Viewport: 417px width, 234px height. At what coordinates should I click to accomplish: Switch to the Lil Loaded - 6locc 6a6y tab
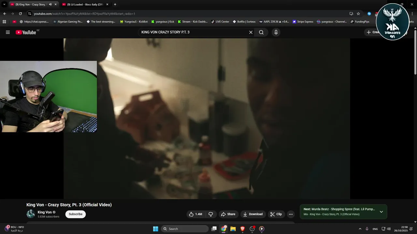pos(85,5)
